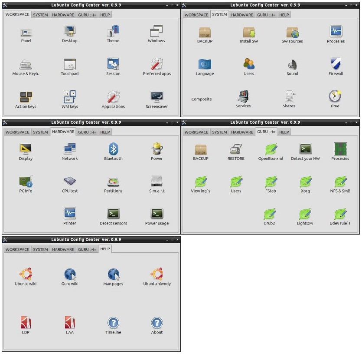Launch the Theme icon

click(113, 31)
